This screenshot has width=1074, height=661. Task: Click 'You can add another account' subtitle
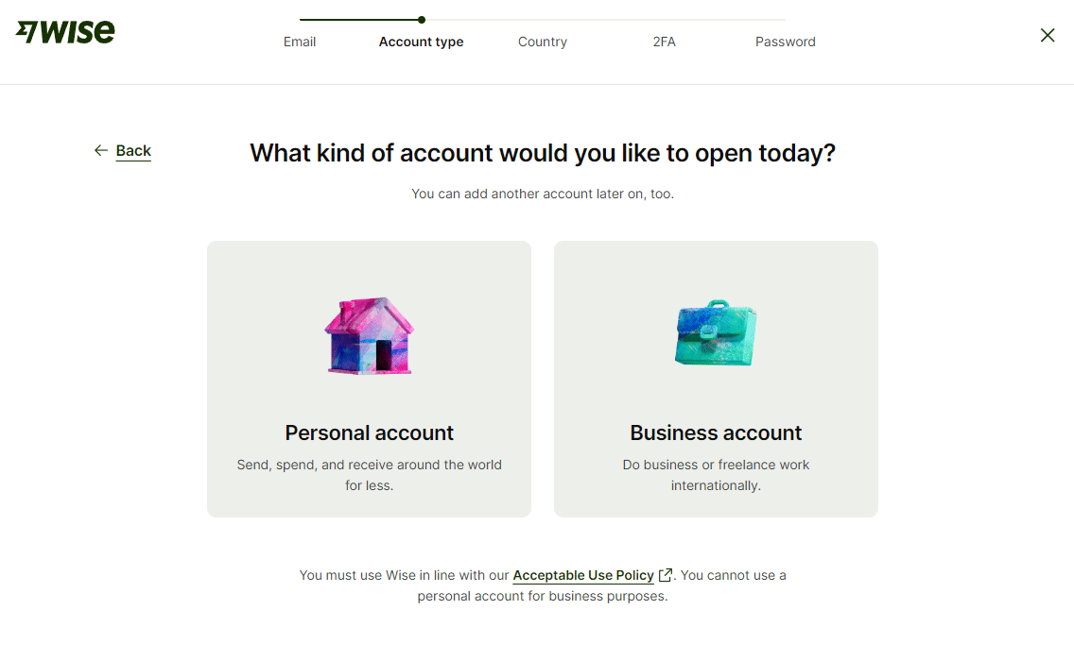coord(543,194)
